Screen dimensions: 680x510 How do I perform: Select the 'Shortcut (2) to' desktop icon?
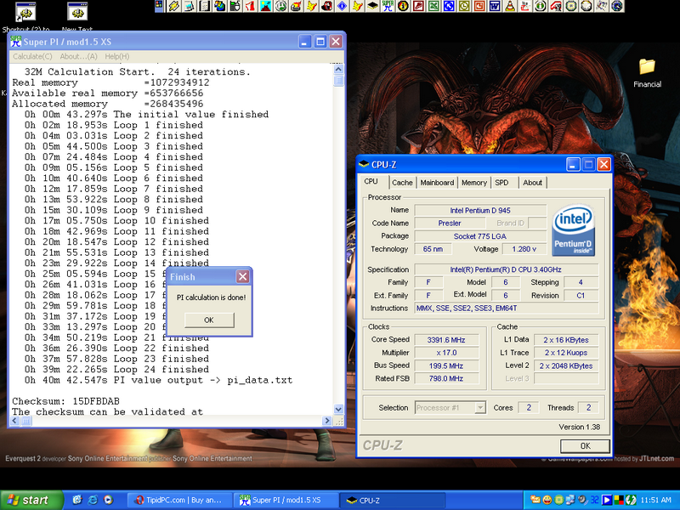(25, 16)
